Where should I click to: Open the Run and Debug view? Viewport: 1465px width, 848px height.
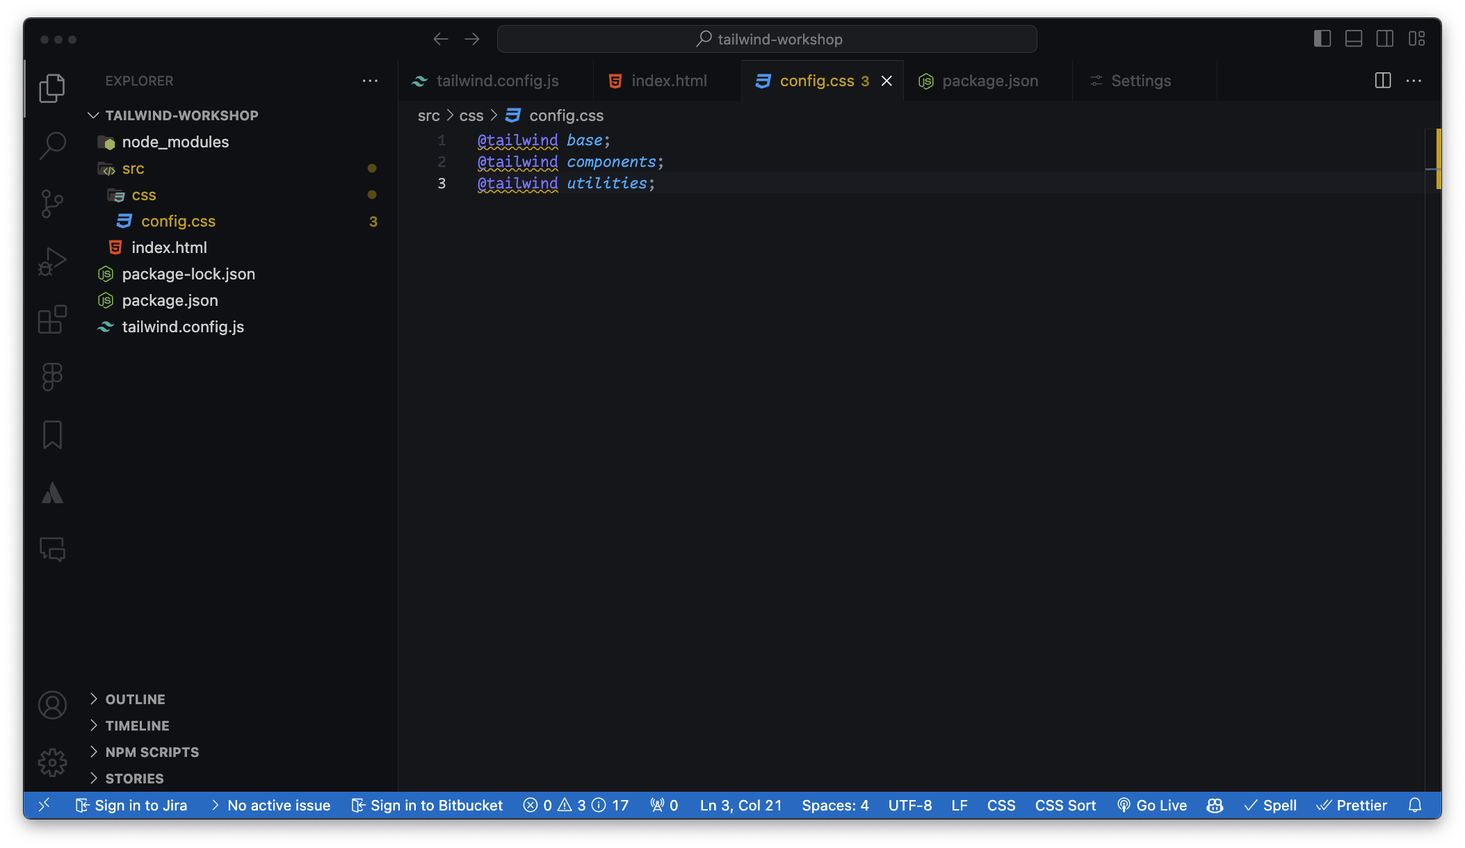(52, 262)
